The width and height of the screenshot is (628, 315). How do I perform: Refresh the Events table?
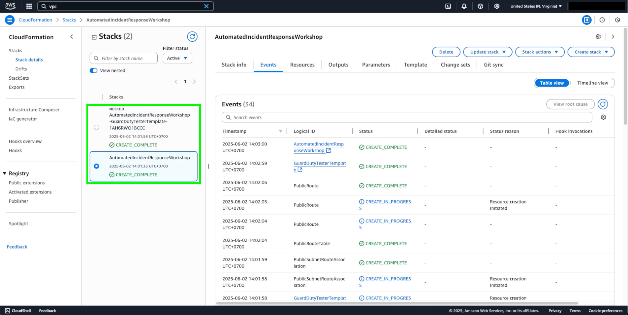tap(603, 104)
